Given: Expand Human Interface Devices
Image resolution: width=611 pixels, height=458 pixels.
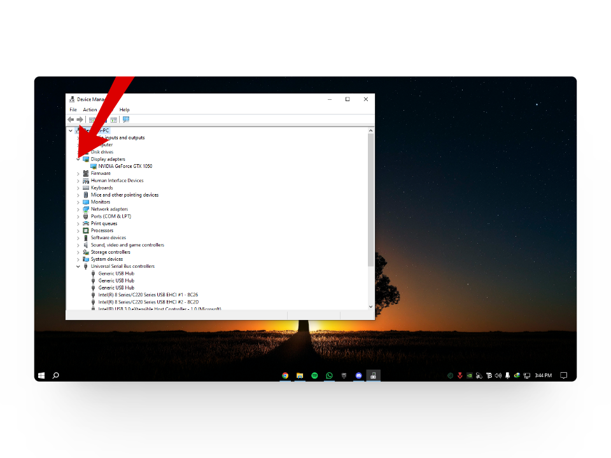Looking at the screenshot, I should coord(78,181).
